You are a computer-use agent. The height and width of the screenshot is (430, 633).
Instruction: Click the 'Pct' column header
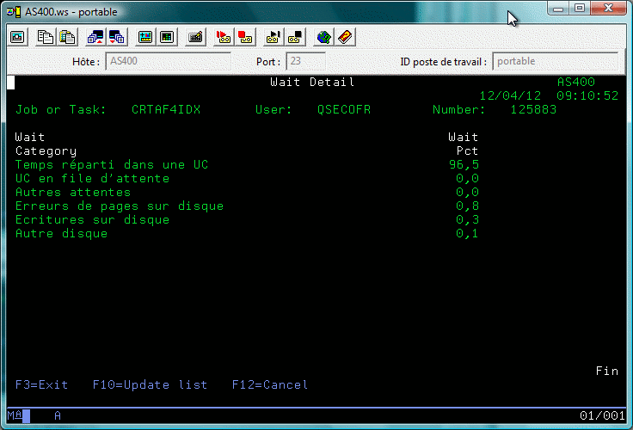[468, 151]
